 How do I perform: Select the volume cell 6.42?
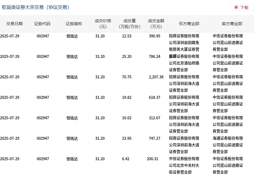[126, 159]
